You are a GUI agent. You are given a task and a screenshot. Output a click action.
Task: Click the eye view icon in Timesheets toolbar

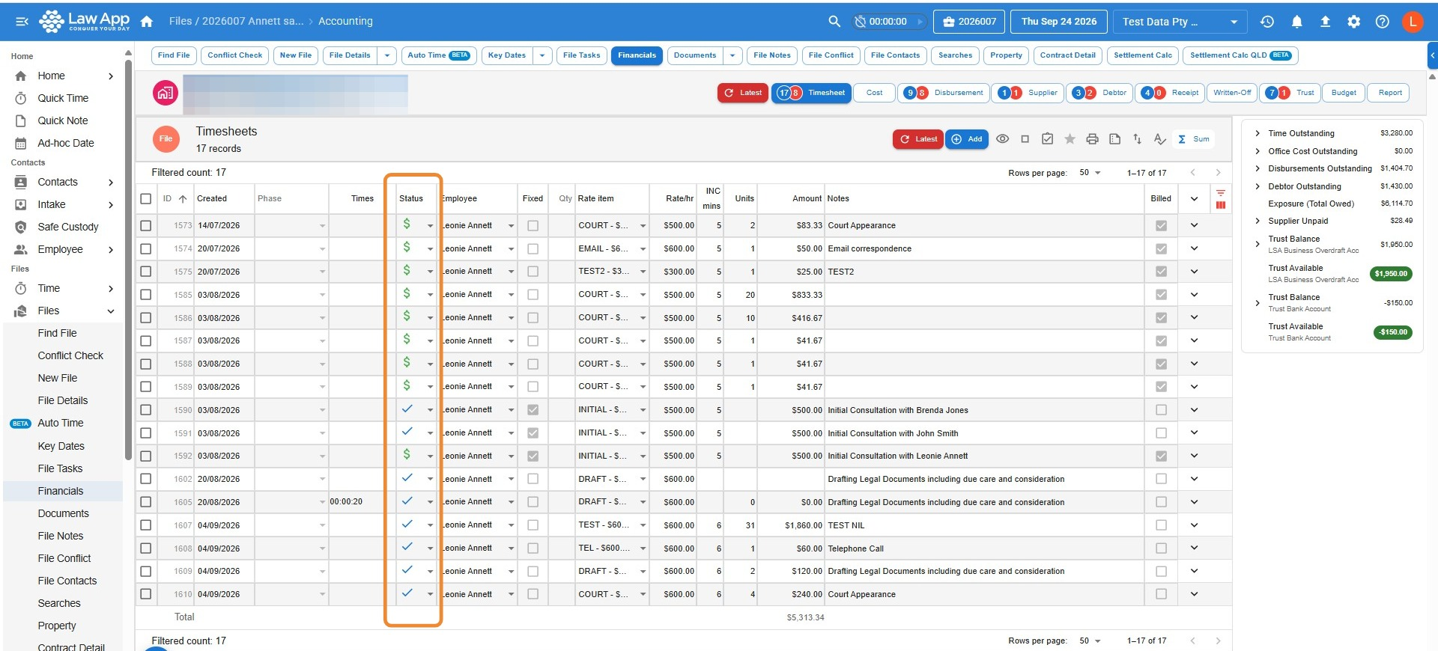[1003, 138]
